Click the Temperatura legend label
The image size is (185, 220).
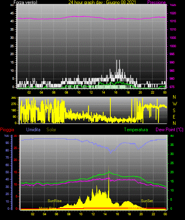coord(136,130)
